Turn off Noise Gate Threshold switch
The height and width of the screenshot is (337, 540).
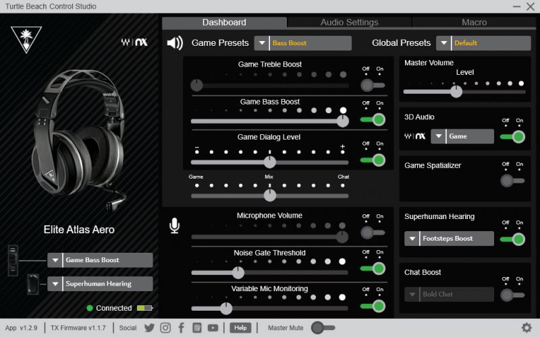coord(373,268)
